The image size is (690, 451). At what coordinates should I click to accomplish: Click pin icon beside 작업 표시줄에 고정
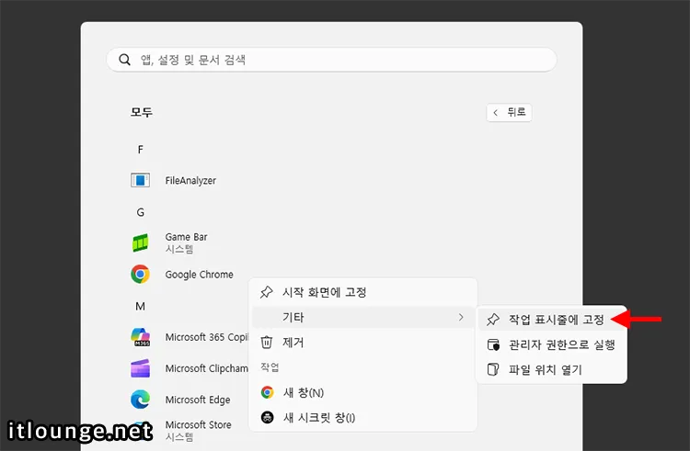pyautogui.click(x=493, y=320)
